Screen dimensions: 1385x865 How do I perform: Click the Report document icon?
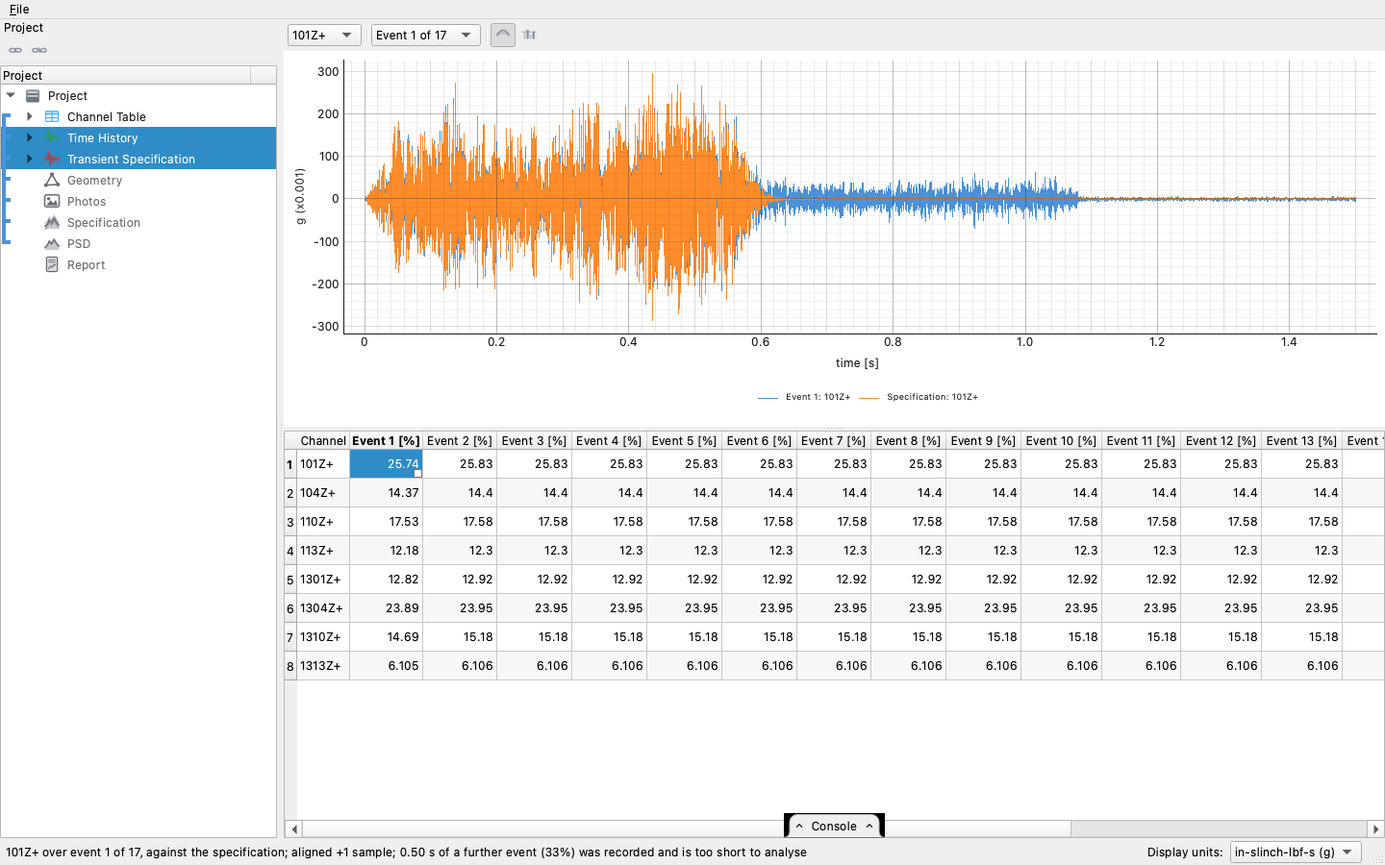52,264
